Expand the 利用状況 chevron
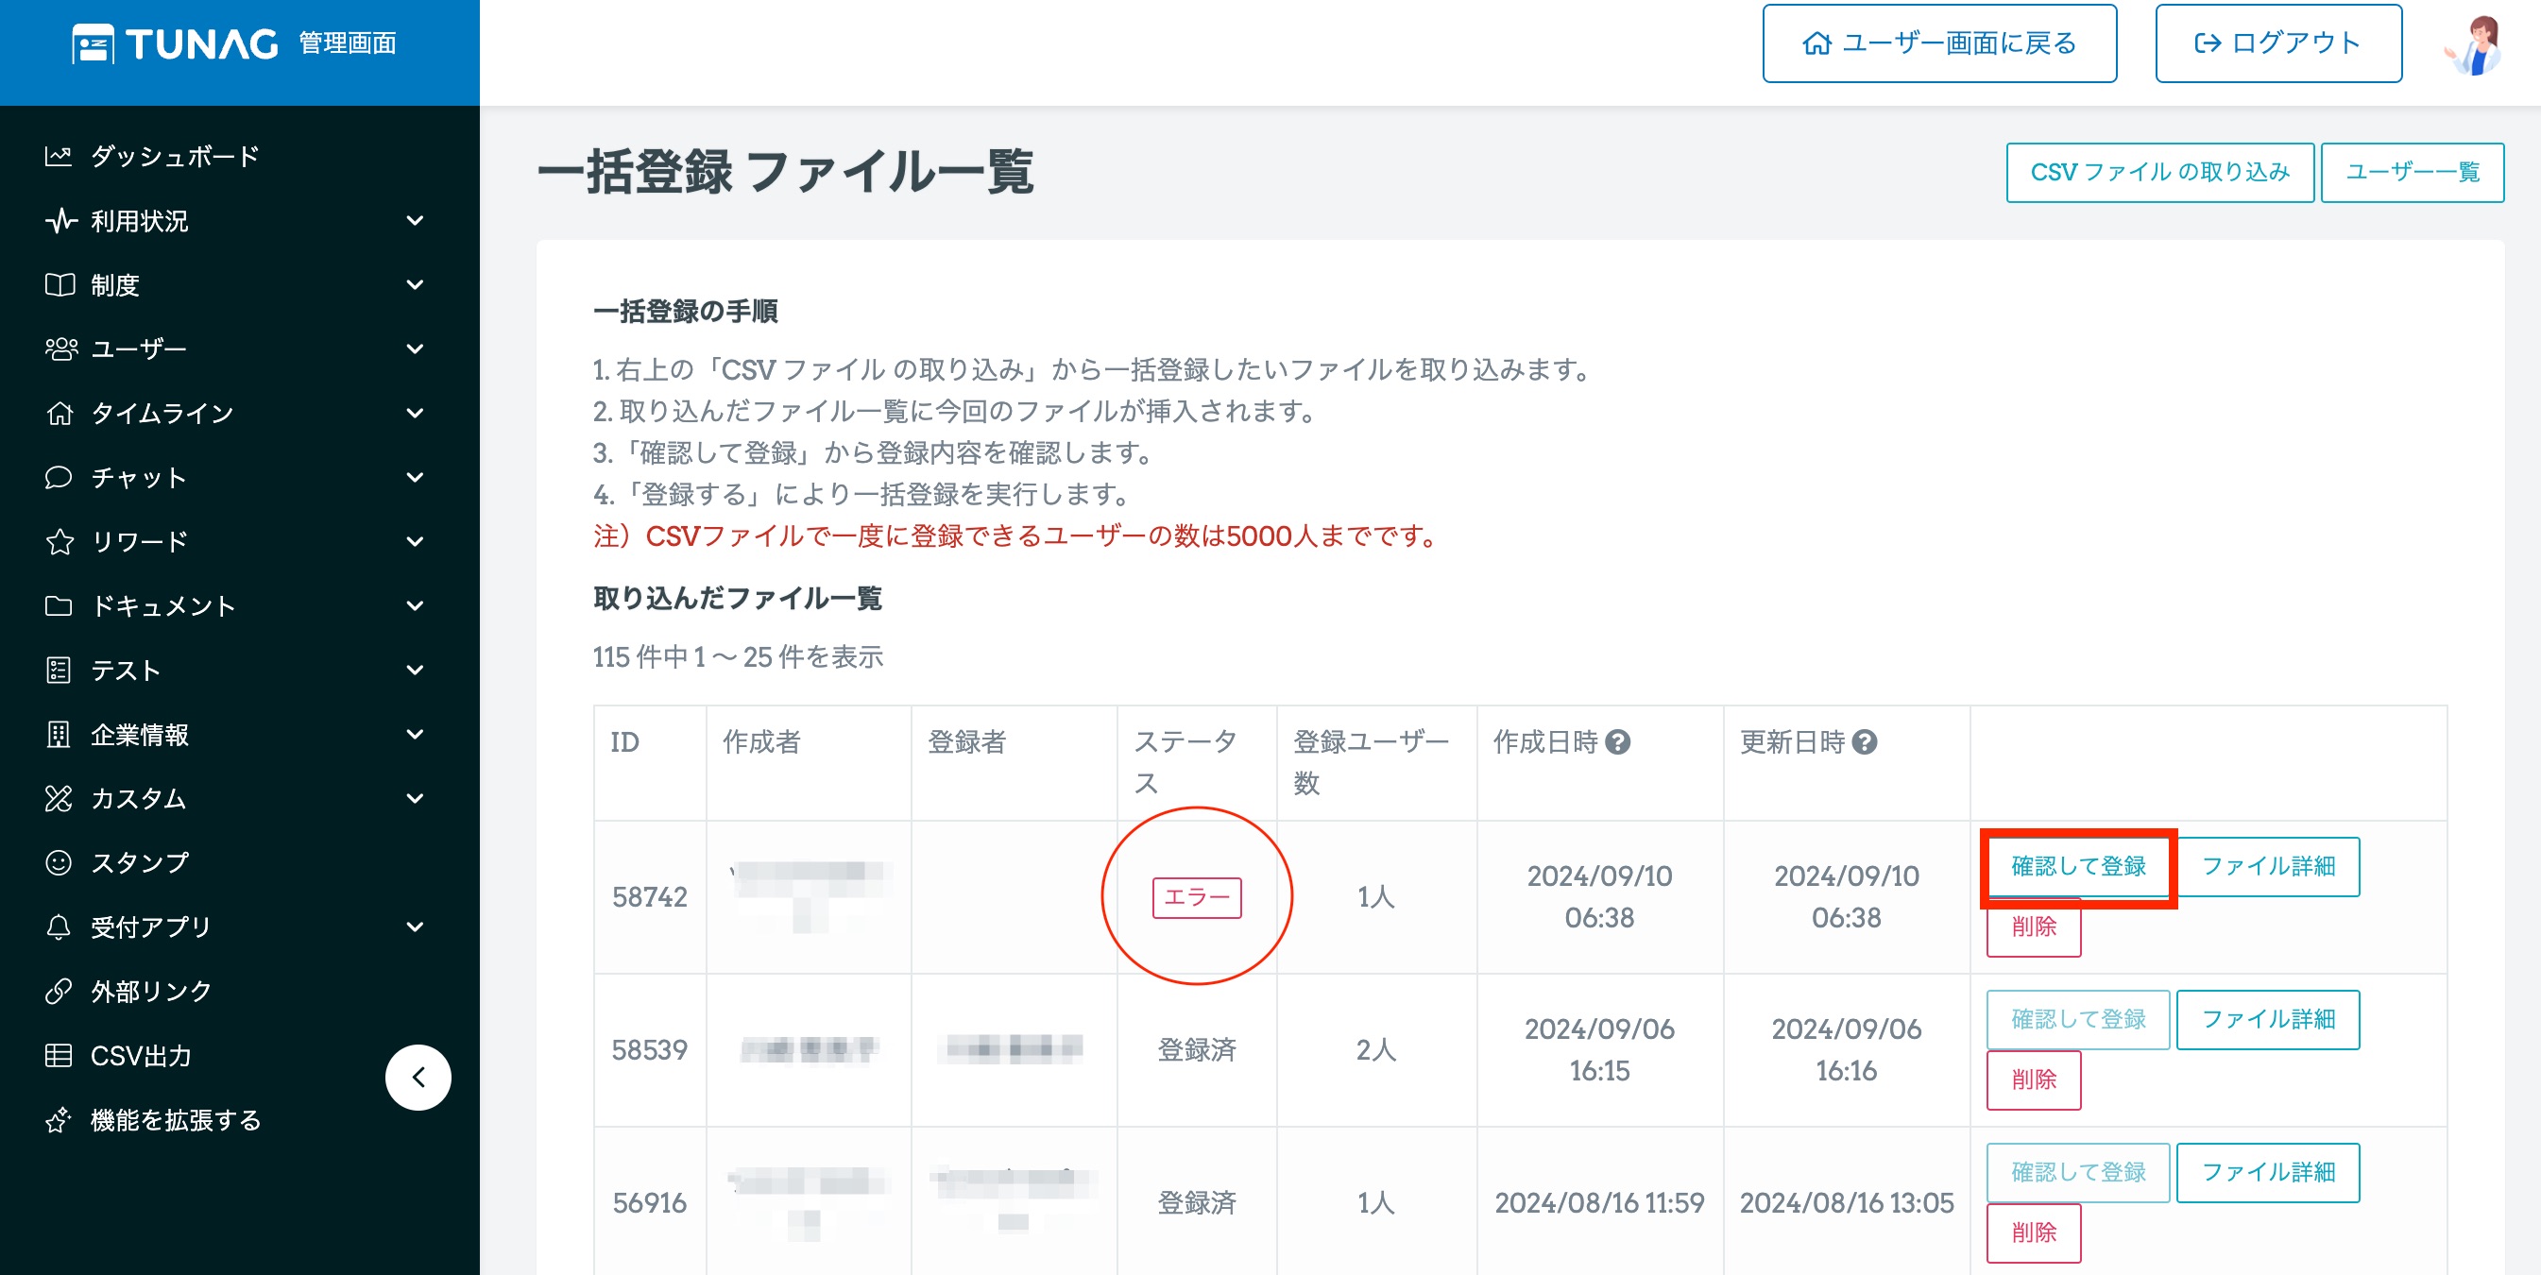Screen dimensions: 2541x1275 (416, 220)
